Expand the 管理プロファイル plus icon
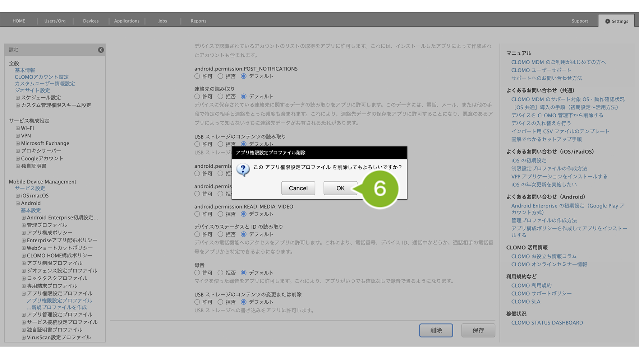The image size is (639, 359). tap(24, 225)
